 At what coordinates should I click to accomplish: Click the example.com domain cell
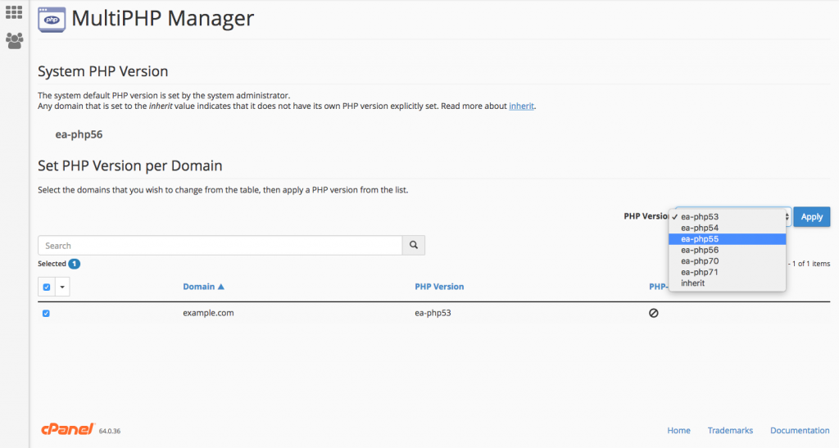208,313
